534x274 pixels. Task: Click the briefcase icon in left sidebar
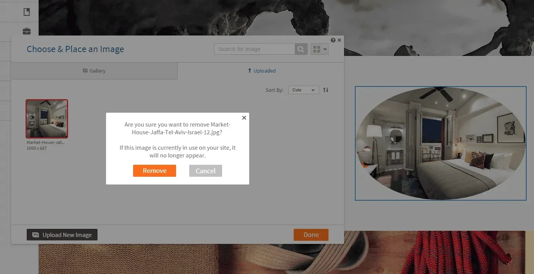(x=27, y=31)
